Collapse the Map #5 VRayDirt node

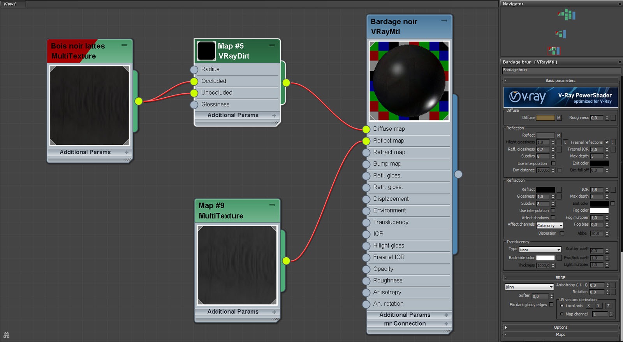tap(272, 46)
